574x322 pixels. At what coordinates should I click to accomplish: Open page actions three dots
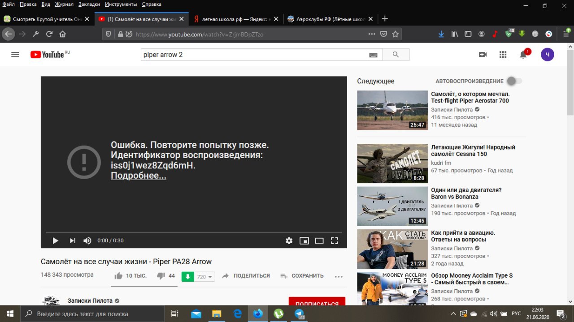372,34
